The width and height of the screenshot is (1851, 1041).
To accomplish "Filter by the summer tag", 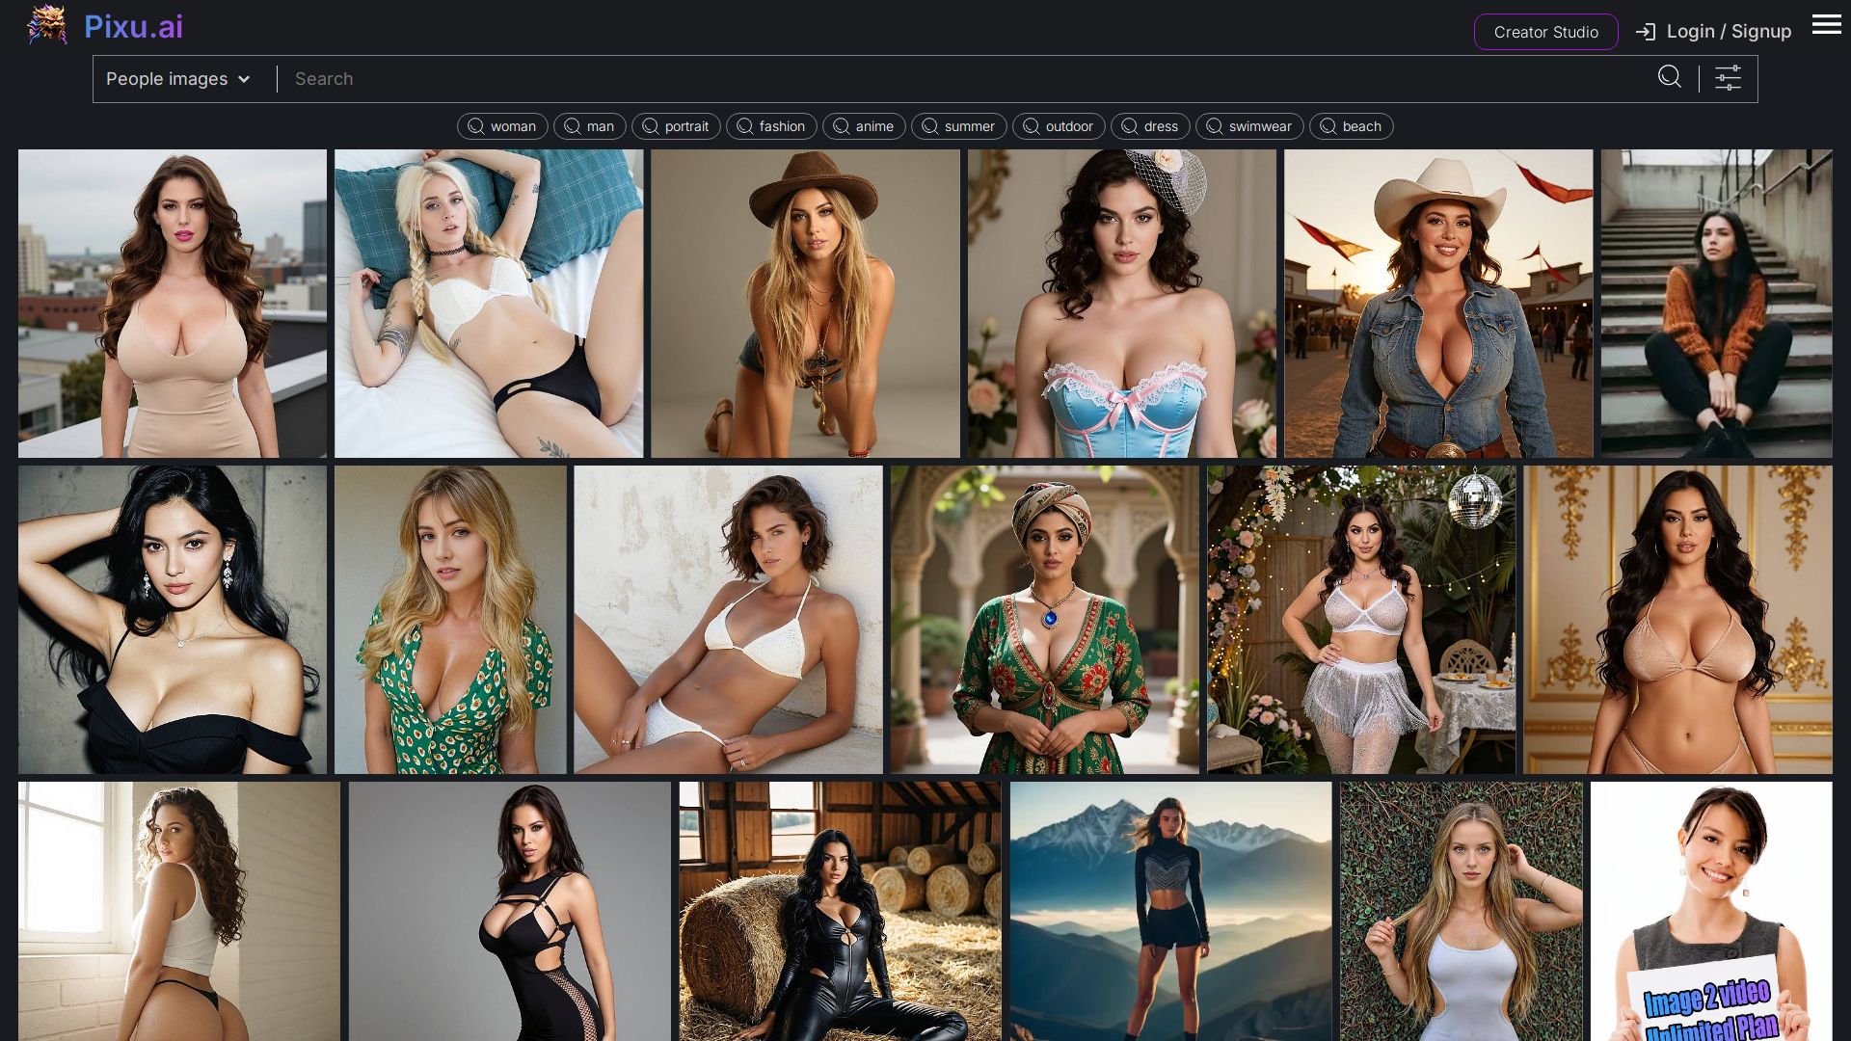I will (958, 126).
